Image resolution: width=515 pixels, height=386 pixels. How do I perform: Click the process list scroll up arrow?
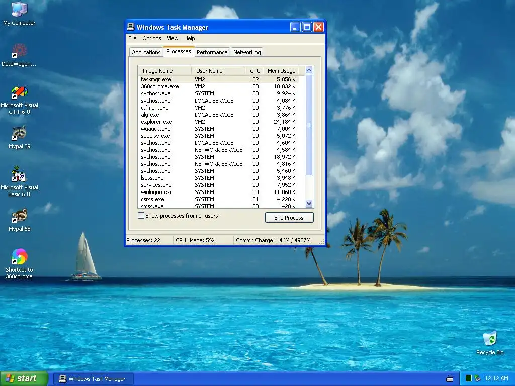pyautogui.click(x=309, y=70)
